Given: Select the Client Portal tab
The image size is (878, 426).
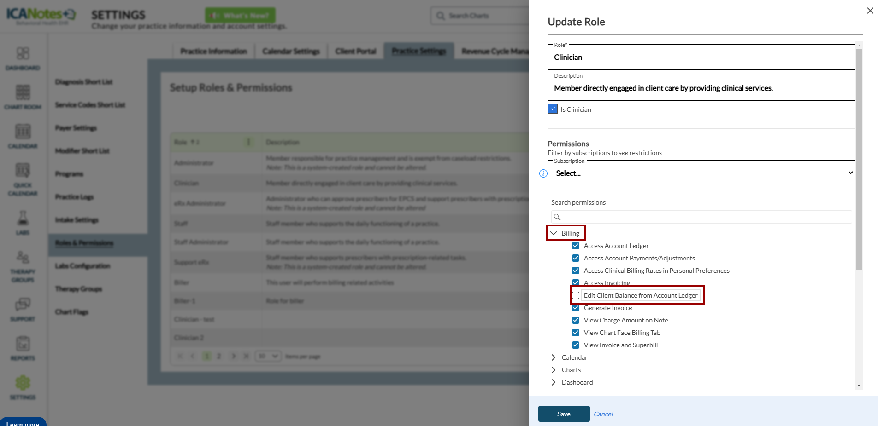Looking at the screenshot, I should click(356, 51).
